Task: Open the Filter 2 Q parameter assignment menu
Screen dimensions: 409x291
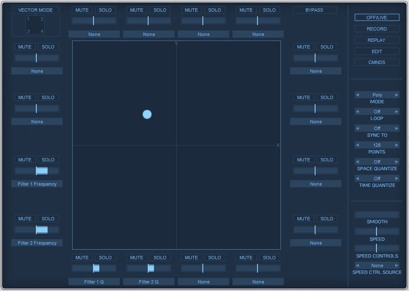Action: click(149, 282)
